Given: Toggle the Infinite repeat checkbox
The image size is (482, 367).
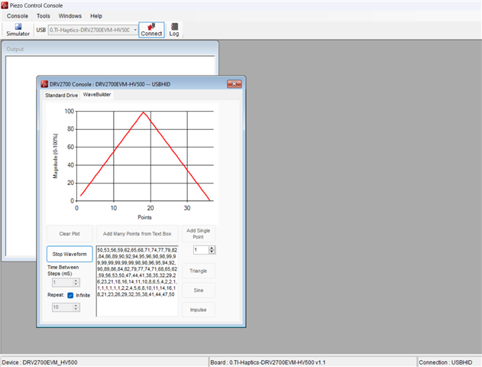Looking at the screenshot, I should 70,295.
